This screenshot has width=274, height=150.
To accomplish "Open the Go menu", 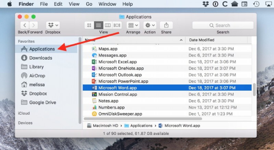I will click(89, 4).
